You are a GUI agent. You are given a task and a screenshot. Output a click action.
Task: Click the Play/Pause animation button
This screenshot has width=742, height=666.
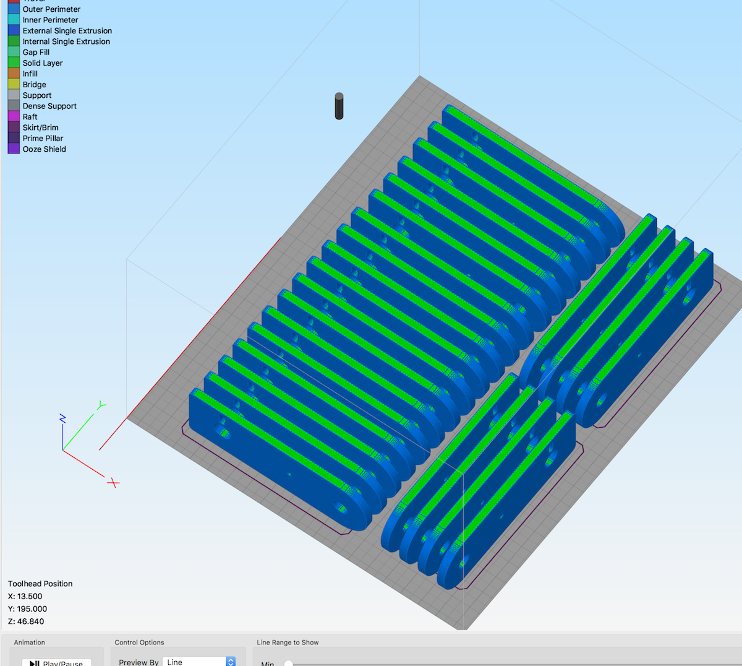(x=57, y=662)
